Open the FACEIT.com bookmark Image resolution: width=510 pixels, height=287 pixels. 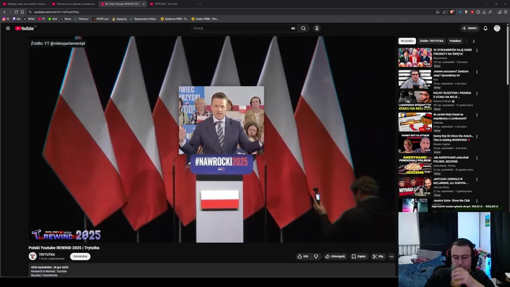[x=100, y=19]
